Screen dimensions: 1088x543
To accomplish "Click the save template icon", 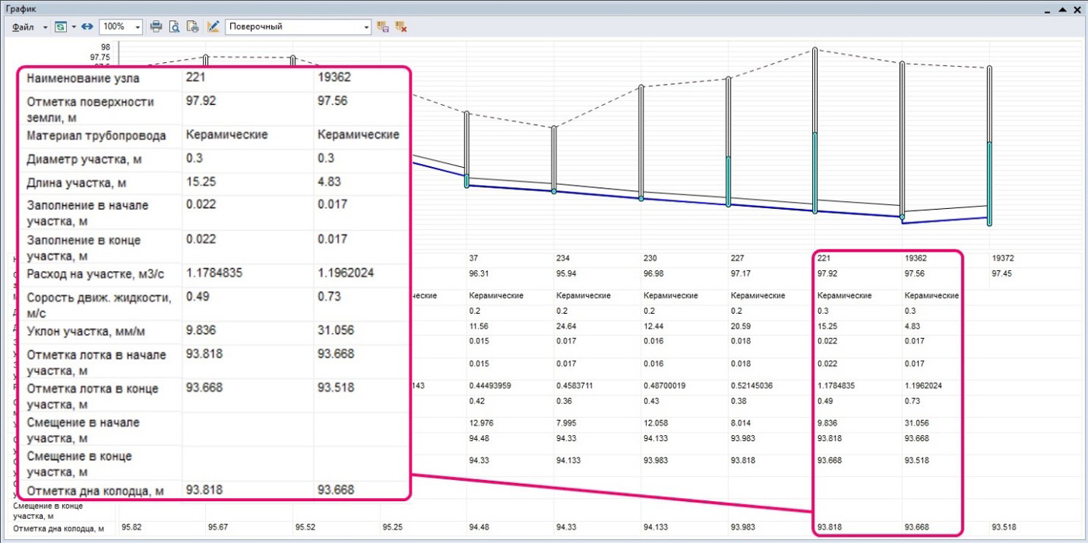I will 383,26.
